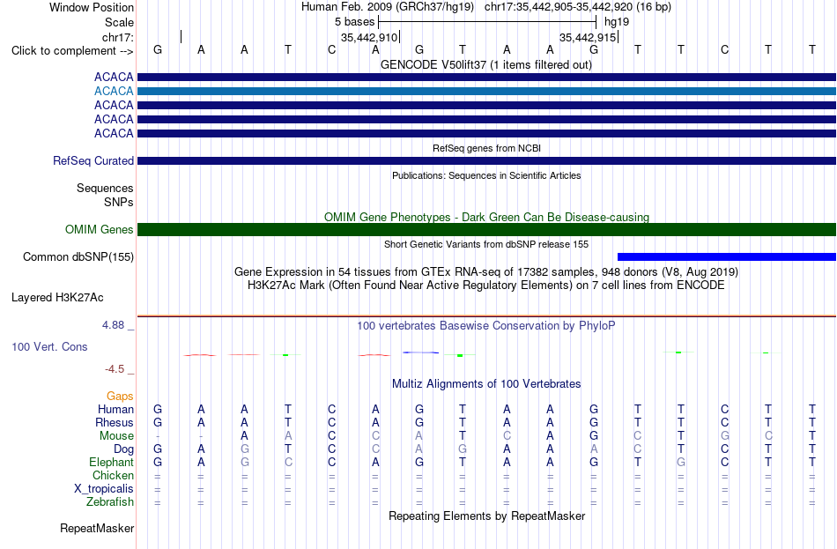Image resolution: width=837 pixels, height=549 pixels.
Task: Click the blue Common dbSNP variant bar
Action: point(727,257)
